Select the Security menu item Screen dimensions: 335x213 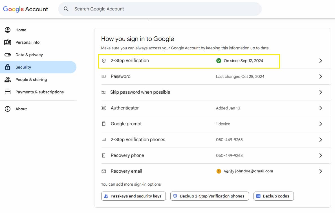(23, 67)
